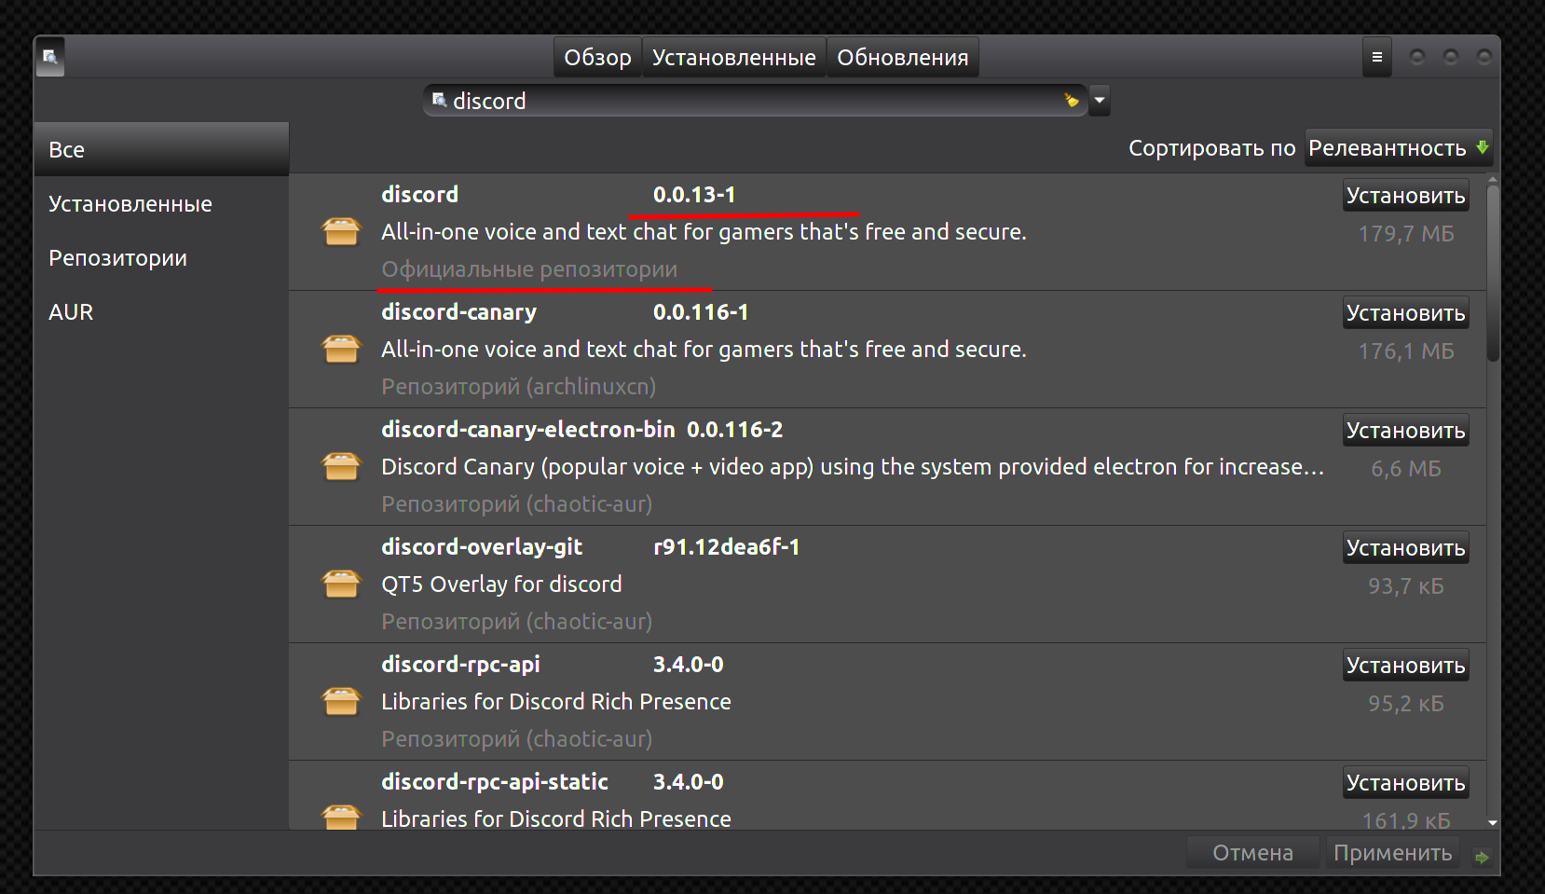1545x894 pixels.
Task: Click the 176,1 МБ size label
Action: [1406, 351]
